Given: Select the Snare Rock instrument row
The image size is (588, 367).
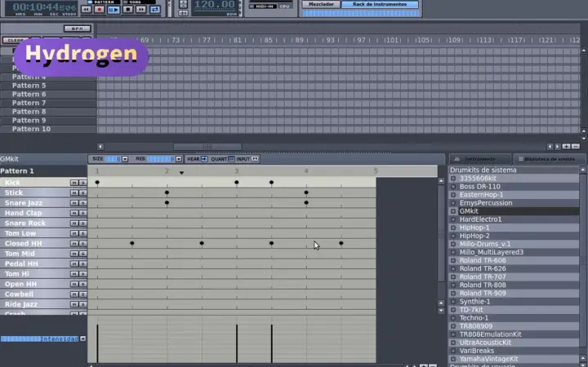Looking at the screenshot, I should [43, 223].
